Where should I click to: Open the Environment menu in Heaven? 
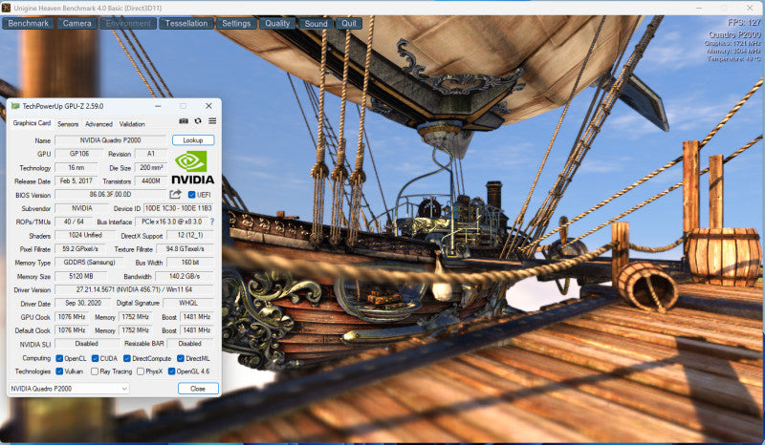128,23
